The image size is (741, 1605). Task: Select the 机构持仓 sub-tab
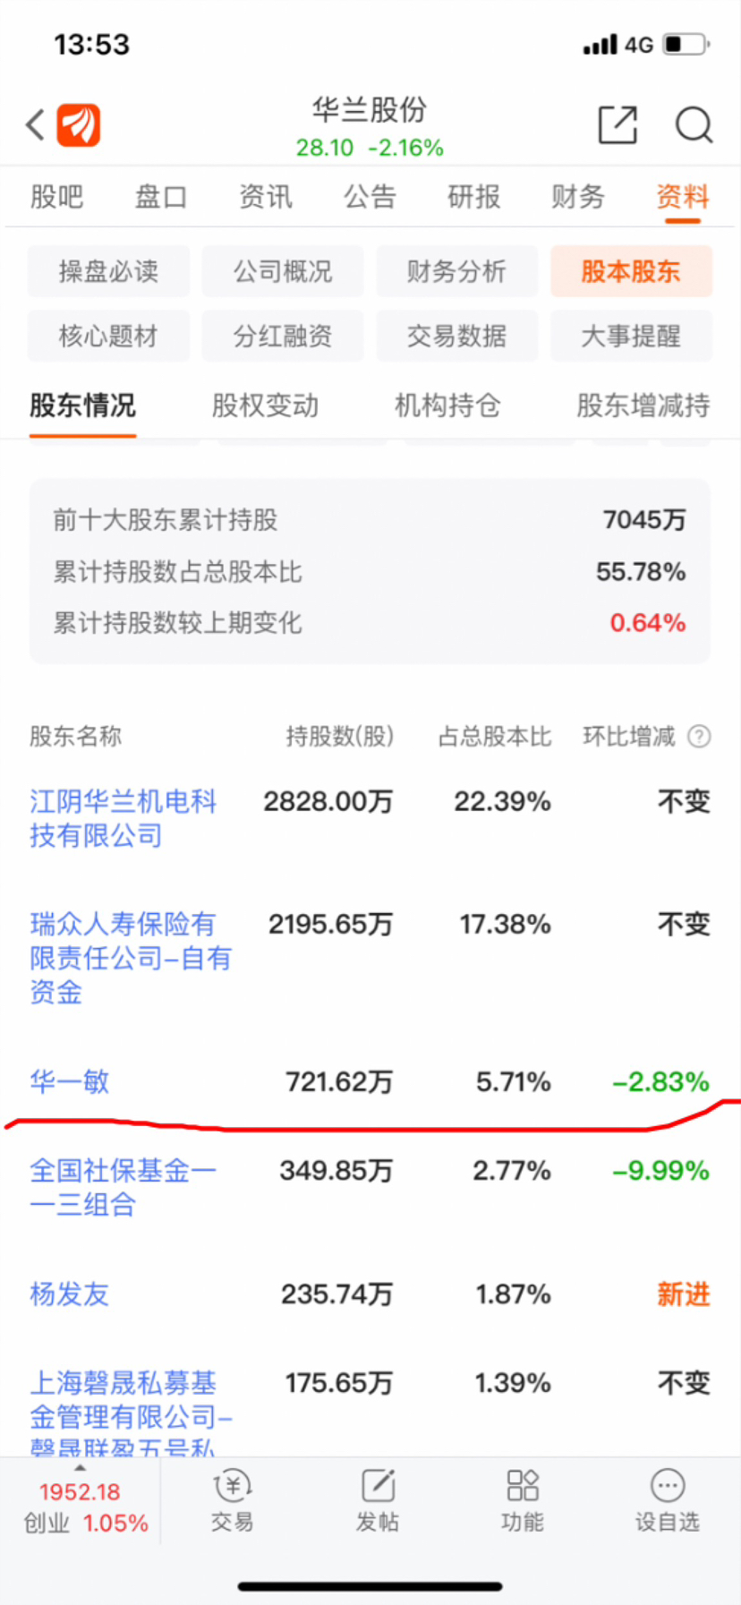[x=447, y=406]
